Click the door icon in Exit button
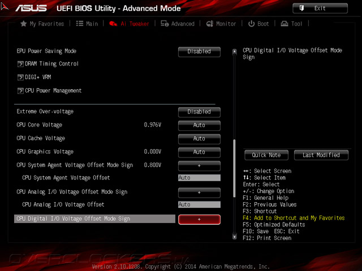362x271 pixels. click(x=301, y=8)
